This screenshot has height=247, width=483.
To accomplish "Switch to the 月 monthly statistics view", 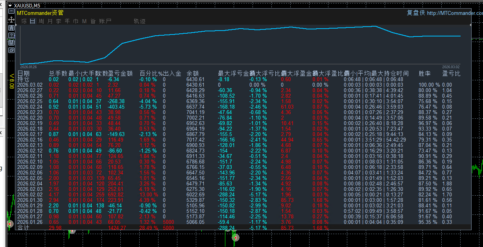I will [x=50, y=21].
